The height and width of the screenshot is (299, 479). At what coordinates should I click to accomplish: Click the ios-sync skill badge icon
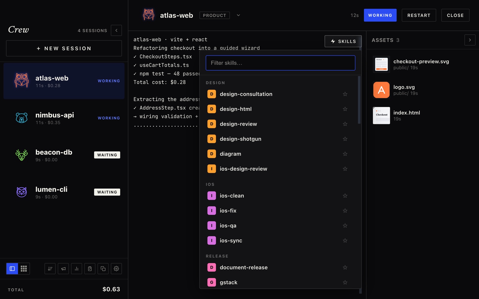click(x=212, y=240)
